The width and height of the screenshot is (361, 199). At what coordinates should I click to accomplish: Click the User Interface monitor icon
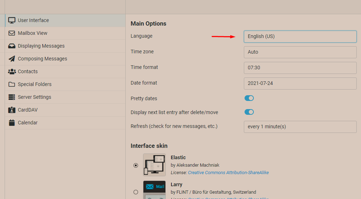[x=12, y=20]
